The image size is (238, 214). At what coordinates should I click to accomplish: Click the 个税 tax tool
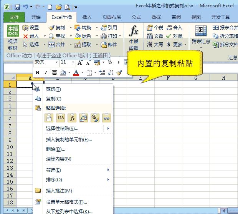coord(155,28)
